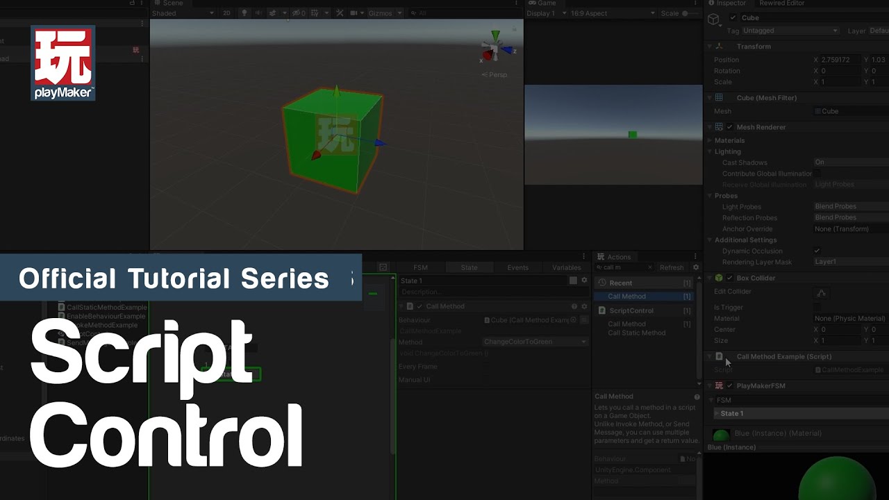
Task: Open component tools icon in Scene toolbar
Action: tap(340, 13)
